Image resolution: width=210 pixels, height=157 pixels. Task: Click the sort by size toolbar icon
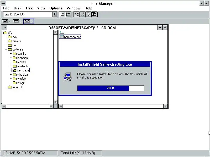(x=88, y=14)
